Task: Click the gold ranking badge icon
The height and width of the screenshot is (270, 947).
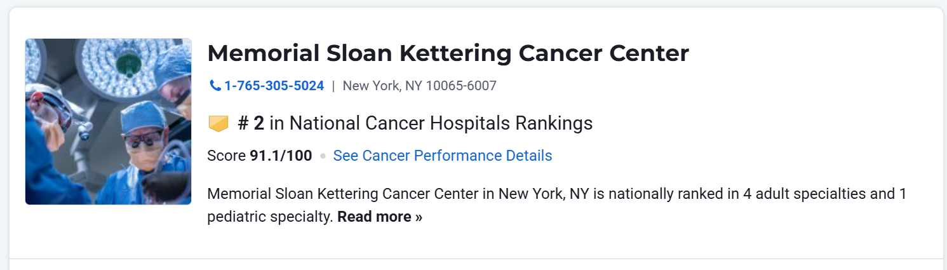Action: tap(218, 124)
